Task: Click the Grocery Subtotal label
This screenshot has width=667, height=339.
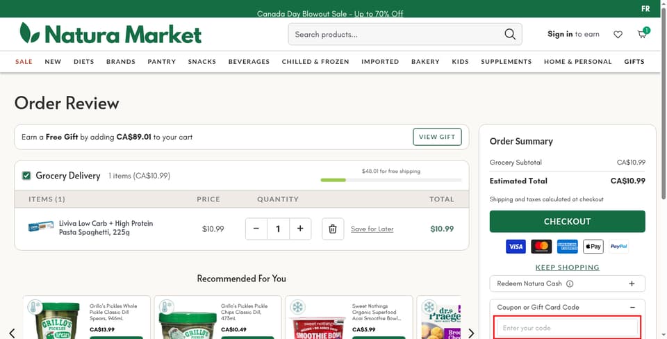Action: point(516,163)
